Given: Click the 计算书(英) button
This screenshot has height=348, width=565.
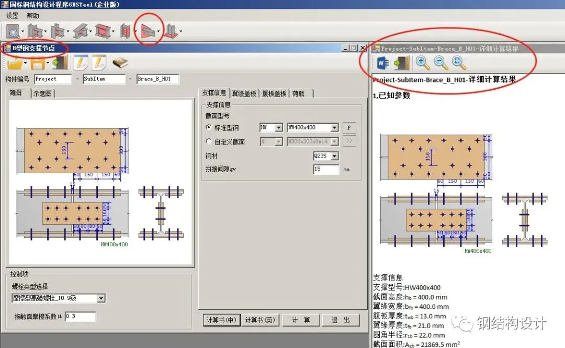Looking at the screenshot, I should (x=260, y=320).
